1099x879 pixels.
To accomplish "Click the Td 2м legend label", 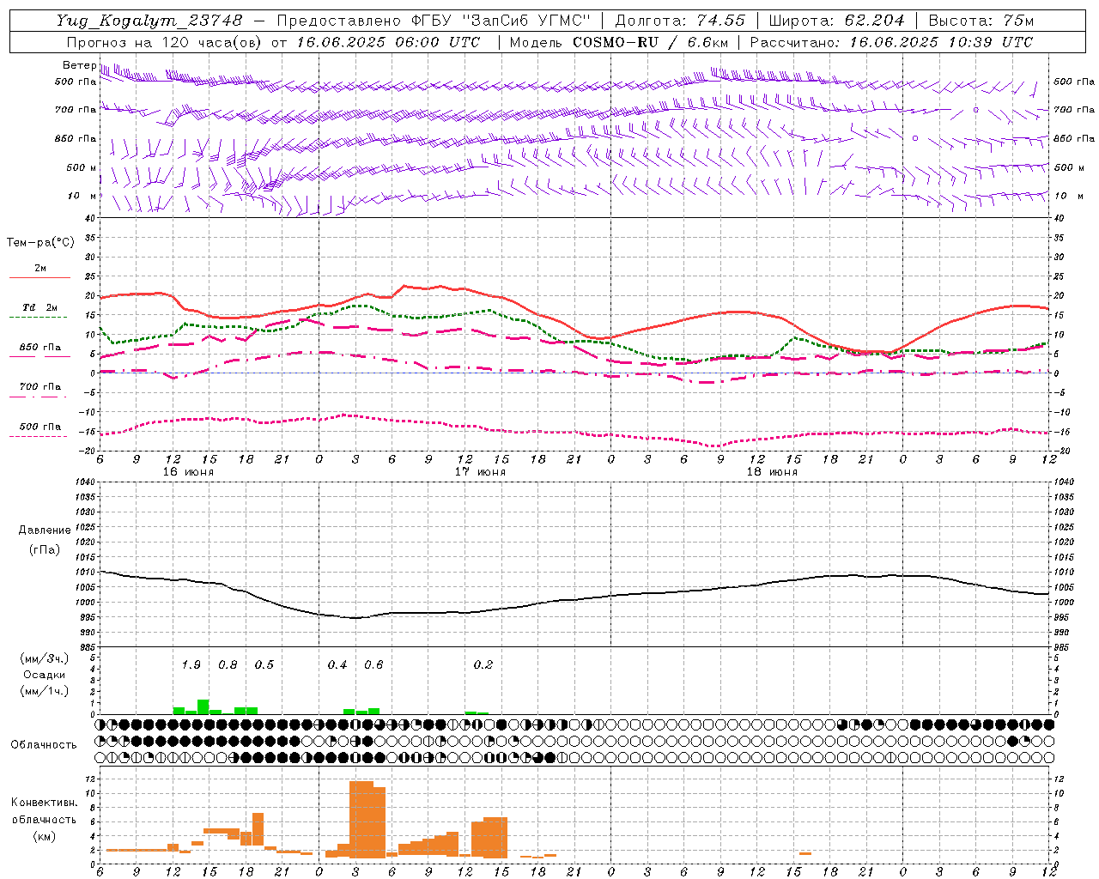I will (40, 307).
